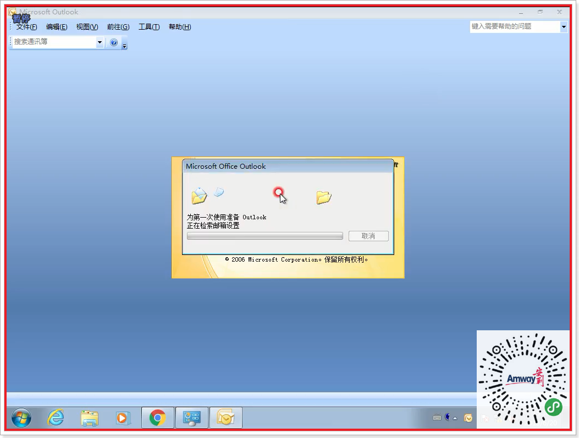This screenshot has height=438, width=579.
Task: Click the blue Outlook help icon
Action: tap(114, 42)
